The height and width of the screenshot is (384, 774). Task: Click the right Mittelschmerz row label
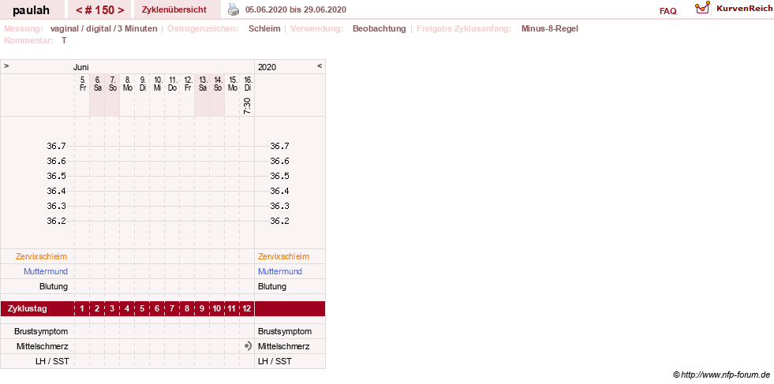284,346
